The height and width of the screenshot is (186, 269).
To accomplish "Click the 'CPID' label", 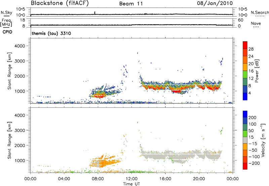I will point(7,32).
